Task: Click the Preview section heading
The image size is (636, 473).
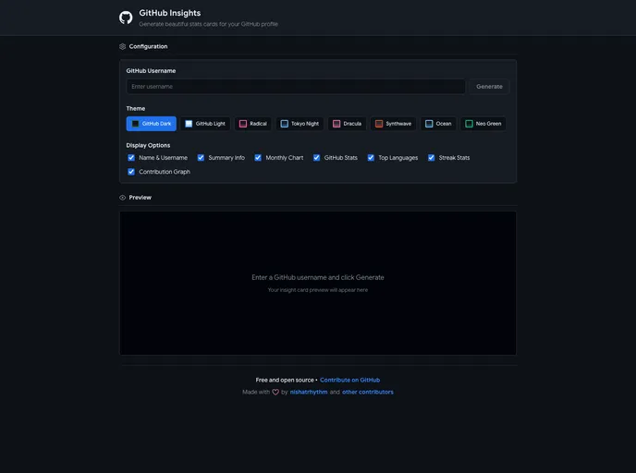Action: 140,198
